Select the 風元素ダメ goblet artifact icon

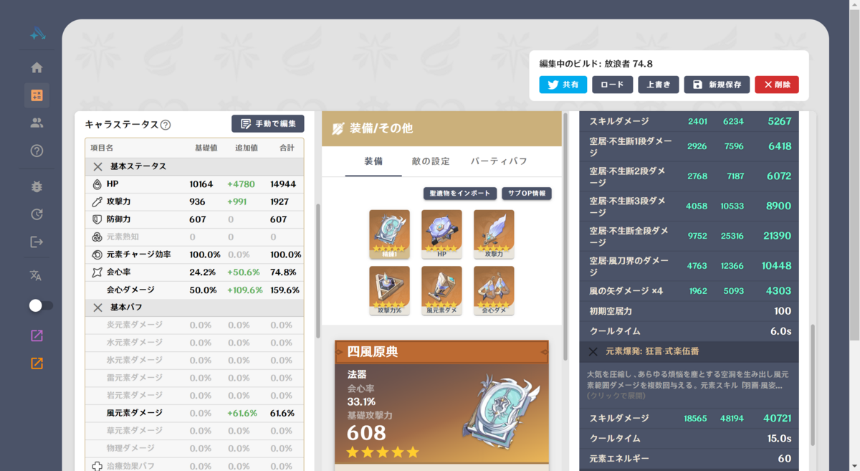coord(441,290)
